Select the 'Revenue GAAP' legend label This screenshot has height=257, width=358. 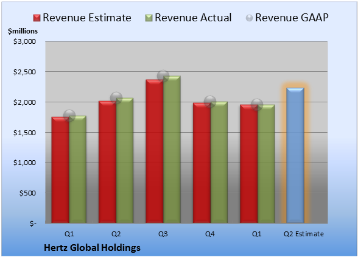pos(292,18)
